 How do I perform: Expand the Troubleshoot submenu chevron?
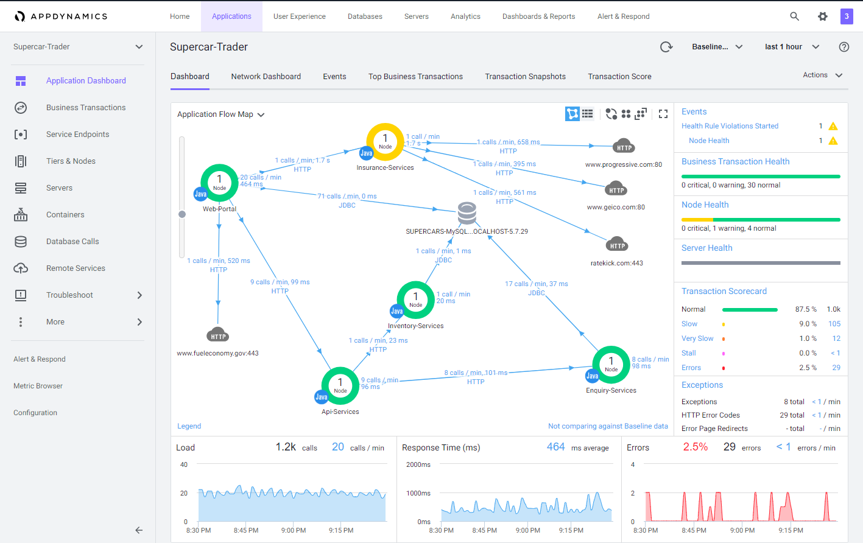[x=139, y=295]
